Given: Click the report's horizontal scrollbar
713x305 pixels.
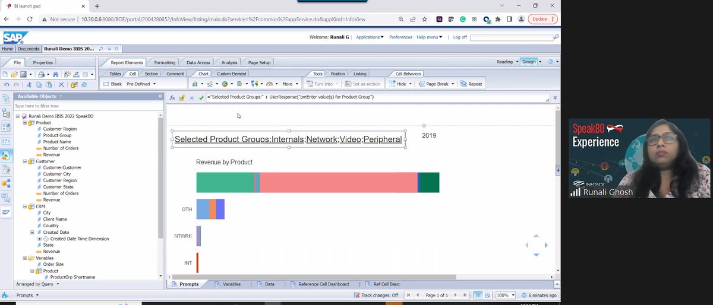Looking at the screenshot, I should tap(313, 277).
